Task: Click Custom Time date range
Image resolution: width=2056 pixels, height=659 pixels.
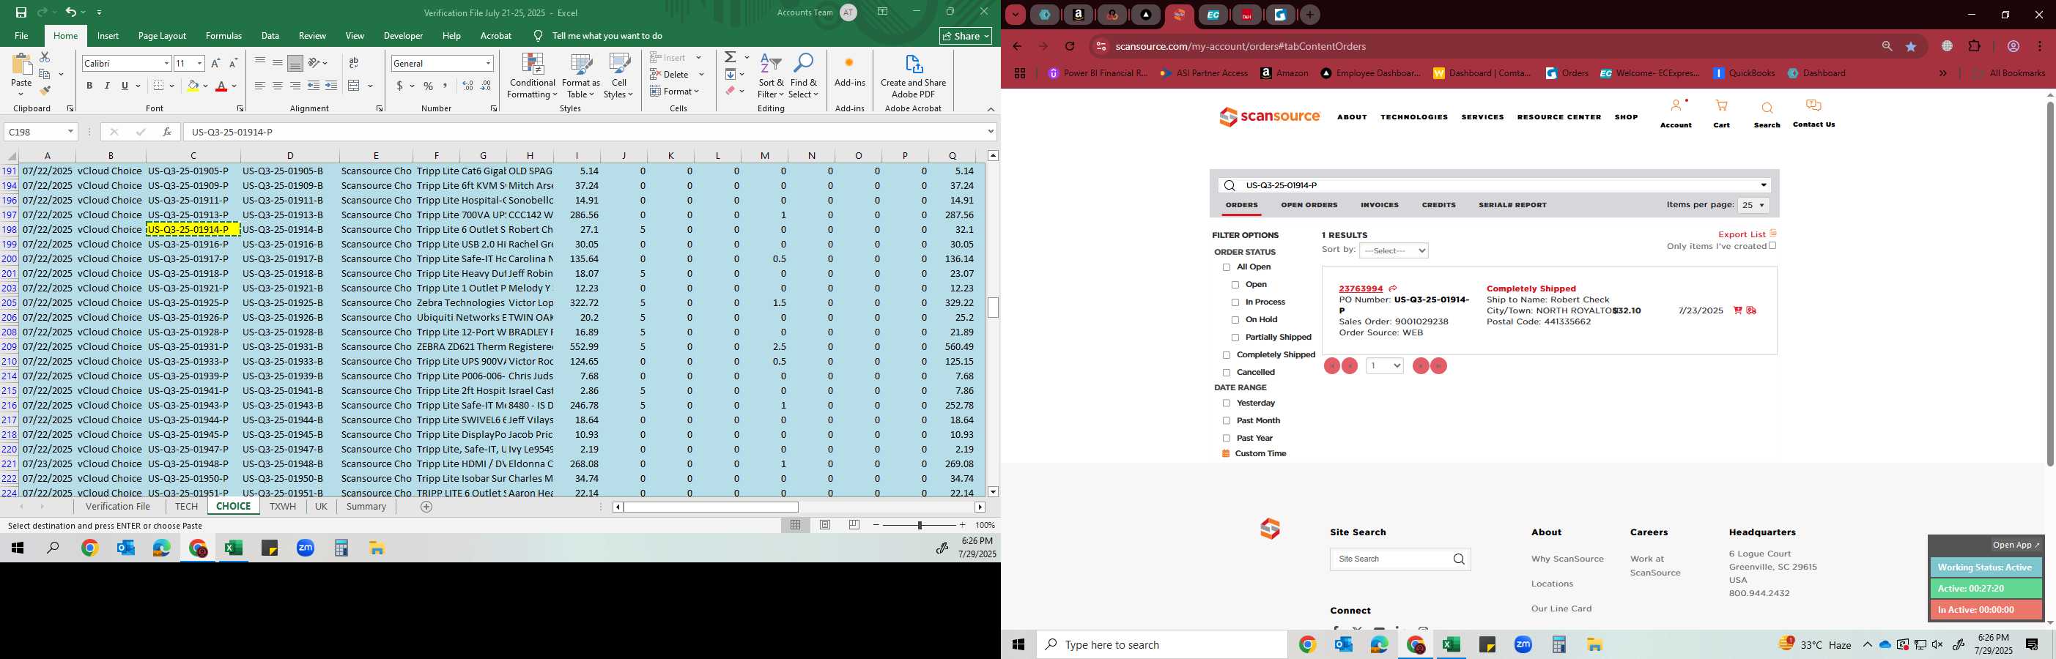Action: point(1260,454)
